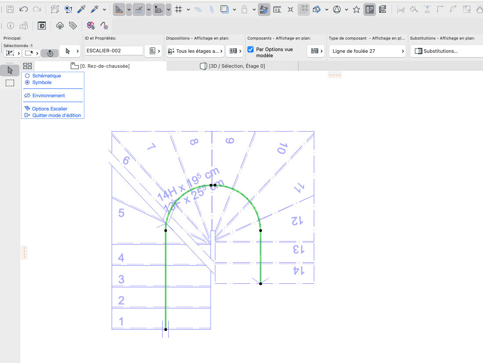Image resolution: width=483 pixels, height=363 pixels.
Task: Click the Substitutions... button
Action: point(446,51)
